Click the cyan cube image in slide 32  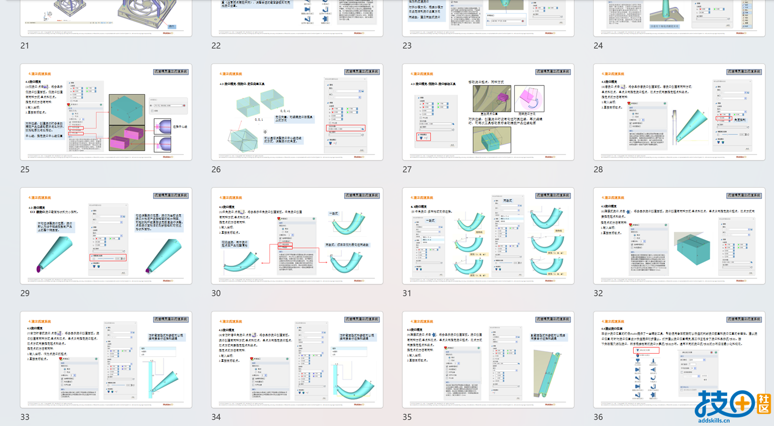point(693,248)
